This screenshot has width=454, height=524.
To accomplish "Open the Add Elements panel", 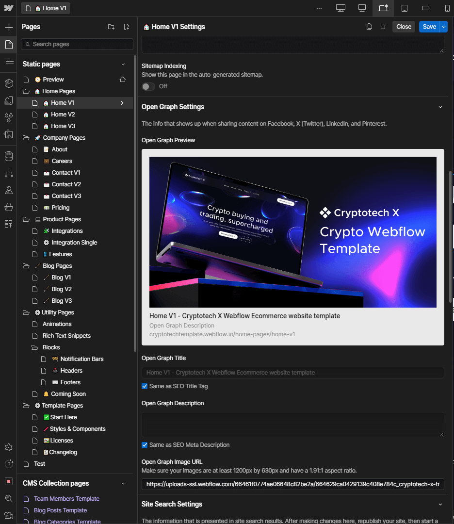I will pyautogui.click(x=9, y=27).
